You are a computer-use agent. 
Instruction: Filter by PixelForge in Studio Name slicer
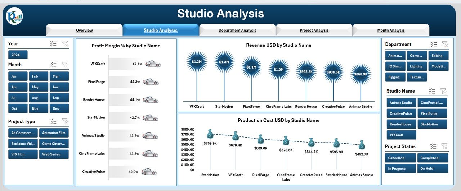[x=433, y=113]
